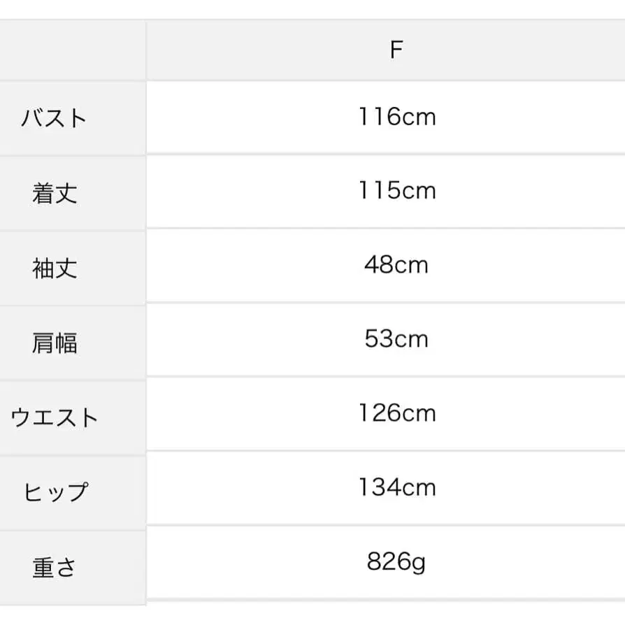625x625 pixels.
Task: Select the 重さ row label
Action: coord(54,567)
